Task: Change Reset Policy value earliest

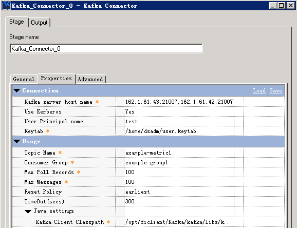Action: click(179, 192)
